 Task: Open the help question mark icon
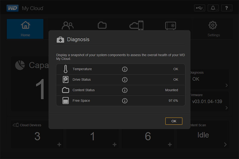[227, 8]
